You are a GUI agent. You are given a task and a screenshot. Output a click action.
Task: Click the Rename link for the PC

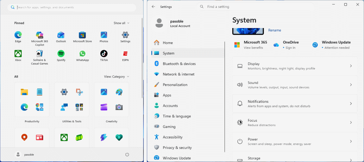(275, 30)
